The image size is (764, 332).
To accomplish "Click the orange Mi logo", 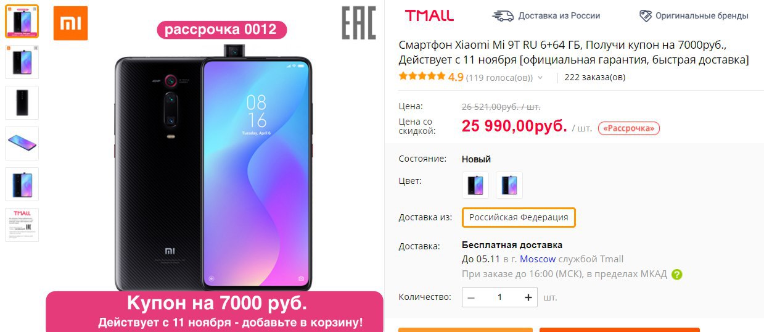I will tap(70, 23).
